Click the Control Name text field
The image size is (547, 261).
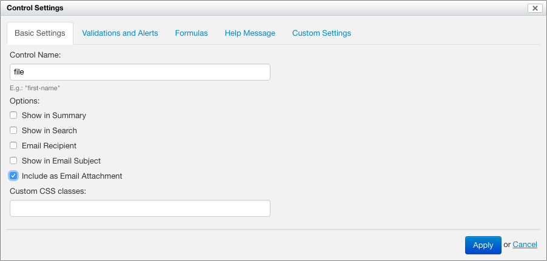(x=140, y=72)
